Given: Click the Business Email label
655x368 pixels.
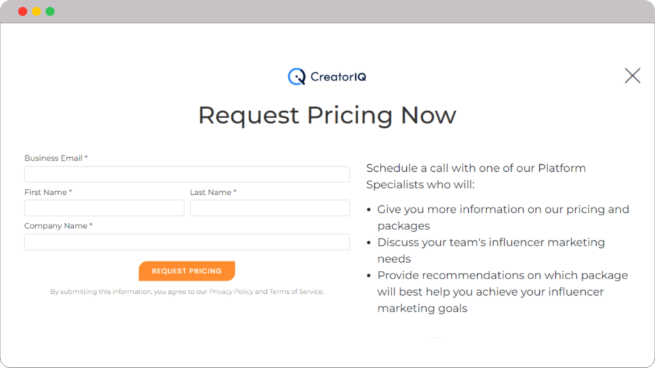Looking at the screenshot, I should pos(54,158).
